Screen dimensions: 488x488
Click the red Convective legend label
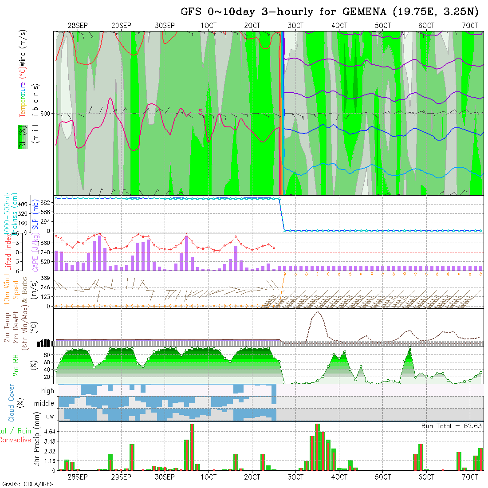[16, 440]
